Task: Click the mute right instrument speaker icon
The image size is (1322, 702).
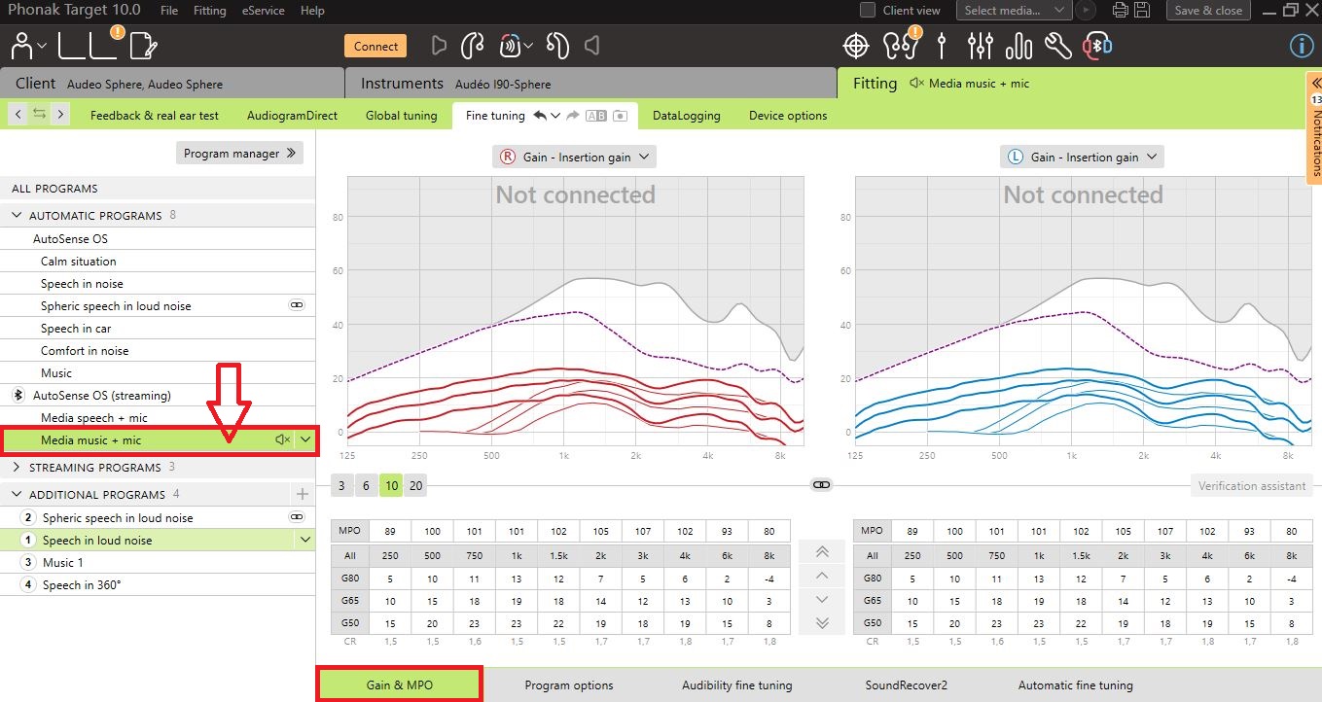Action: click(439, 46)
